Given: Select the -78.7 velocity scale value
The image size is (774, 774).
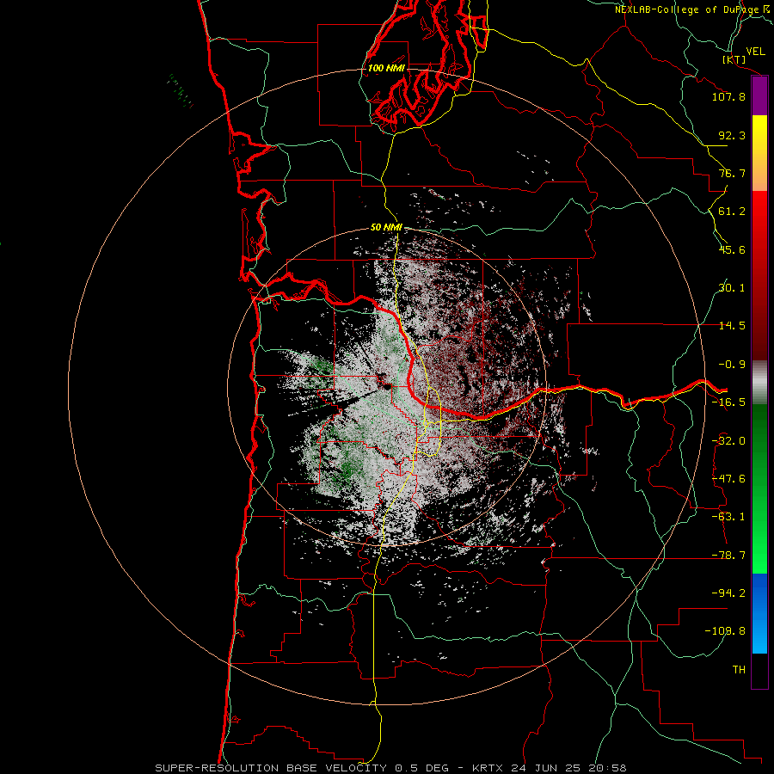Looking at the screenshot, I should pos(728,556).
